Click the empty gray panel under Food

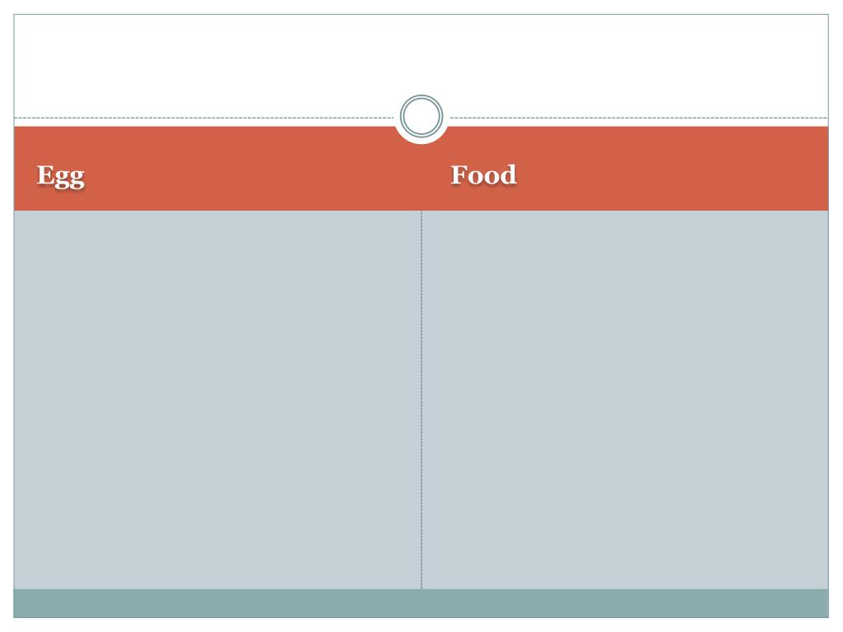pyautogui.click(x=625, y=399)
